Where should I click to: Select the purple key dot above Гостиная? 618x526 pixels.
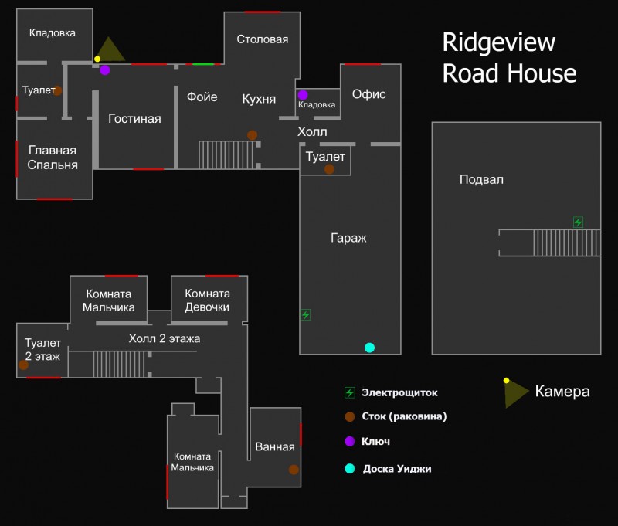click(105, 70)
